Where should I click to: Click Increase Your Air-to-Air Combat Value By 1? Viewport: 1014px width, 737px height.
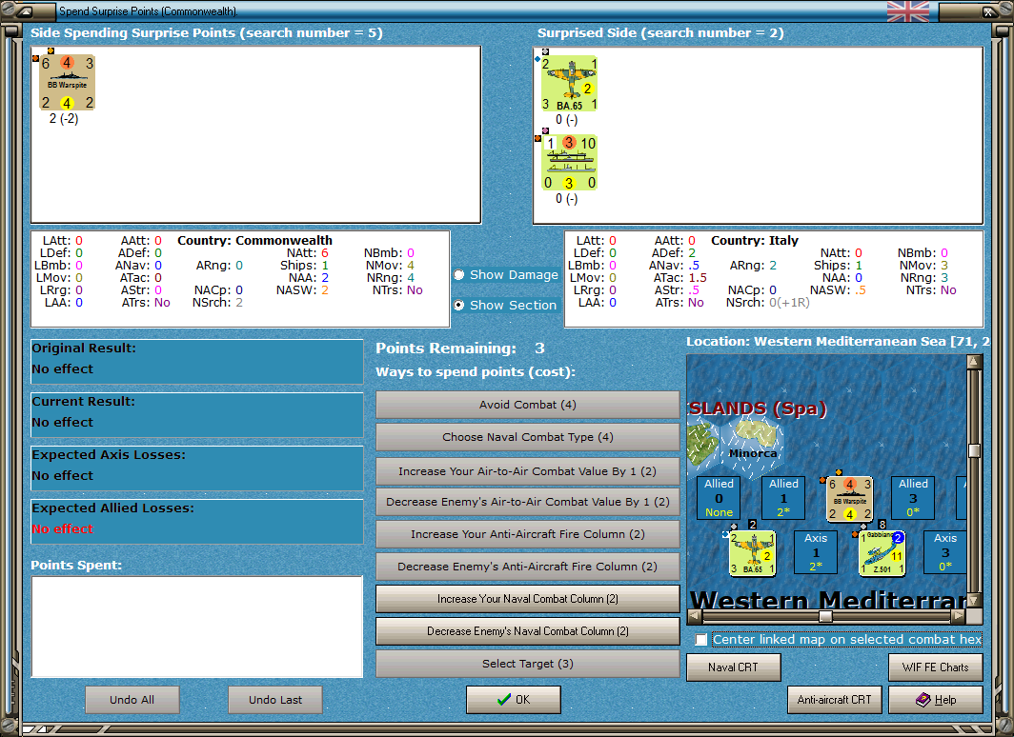click(528, 471)
